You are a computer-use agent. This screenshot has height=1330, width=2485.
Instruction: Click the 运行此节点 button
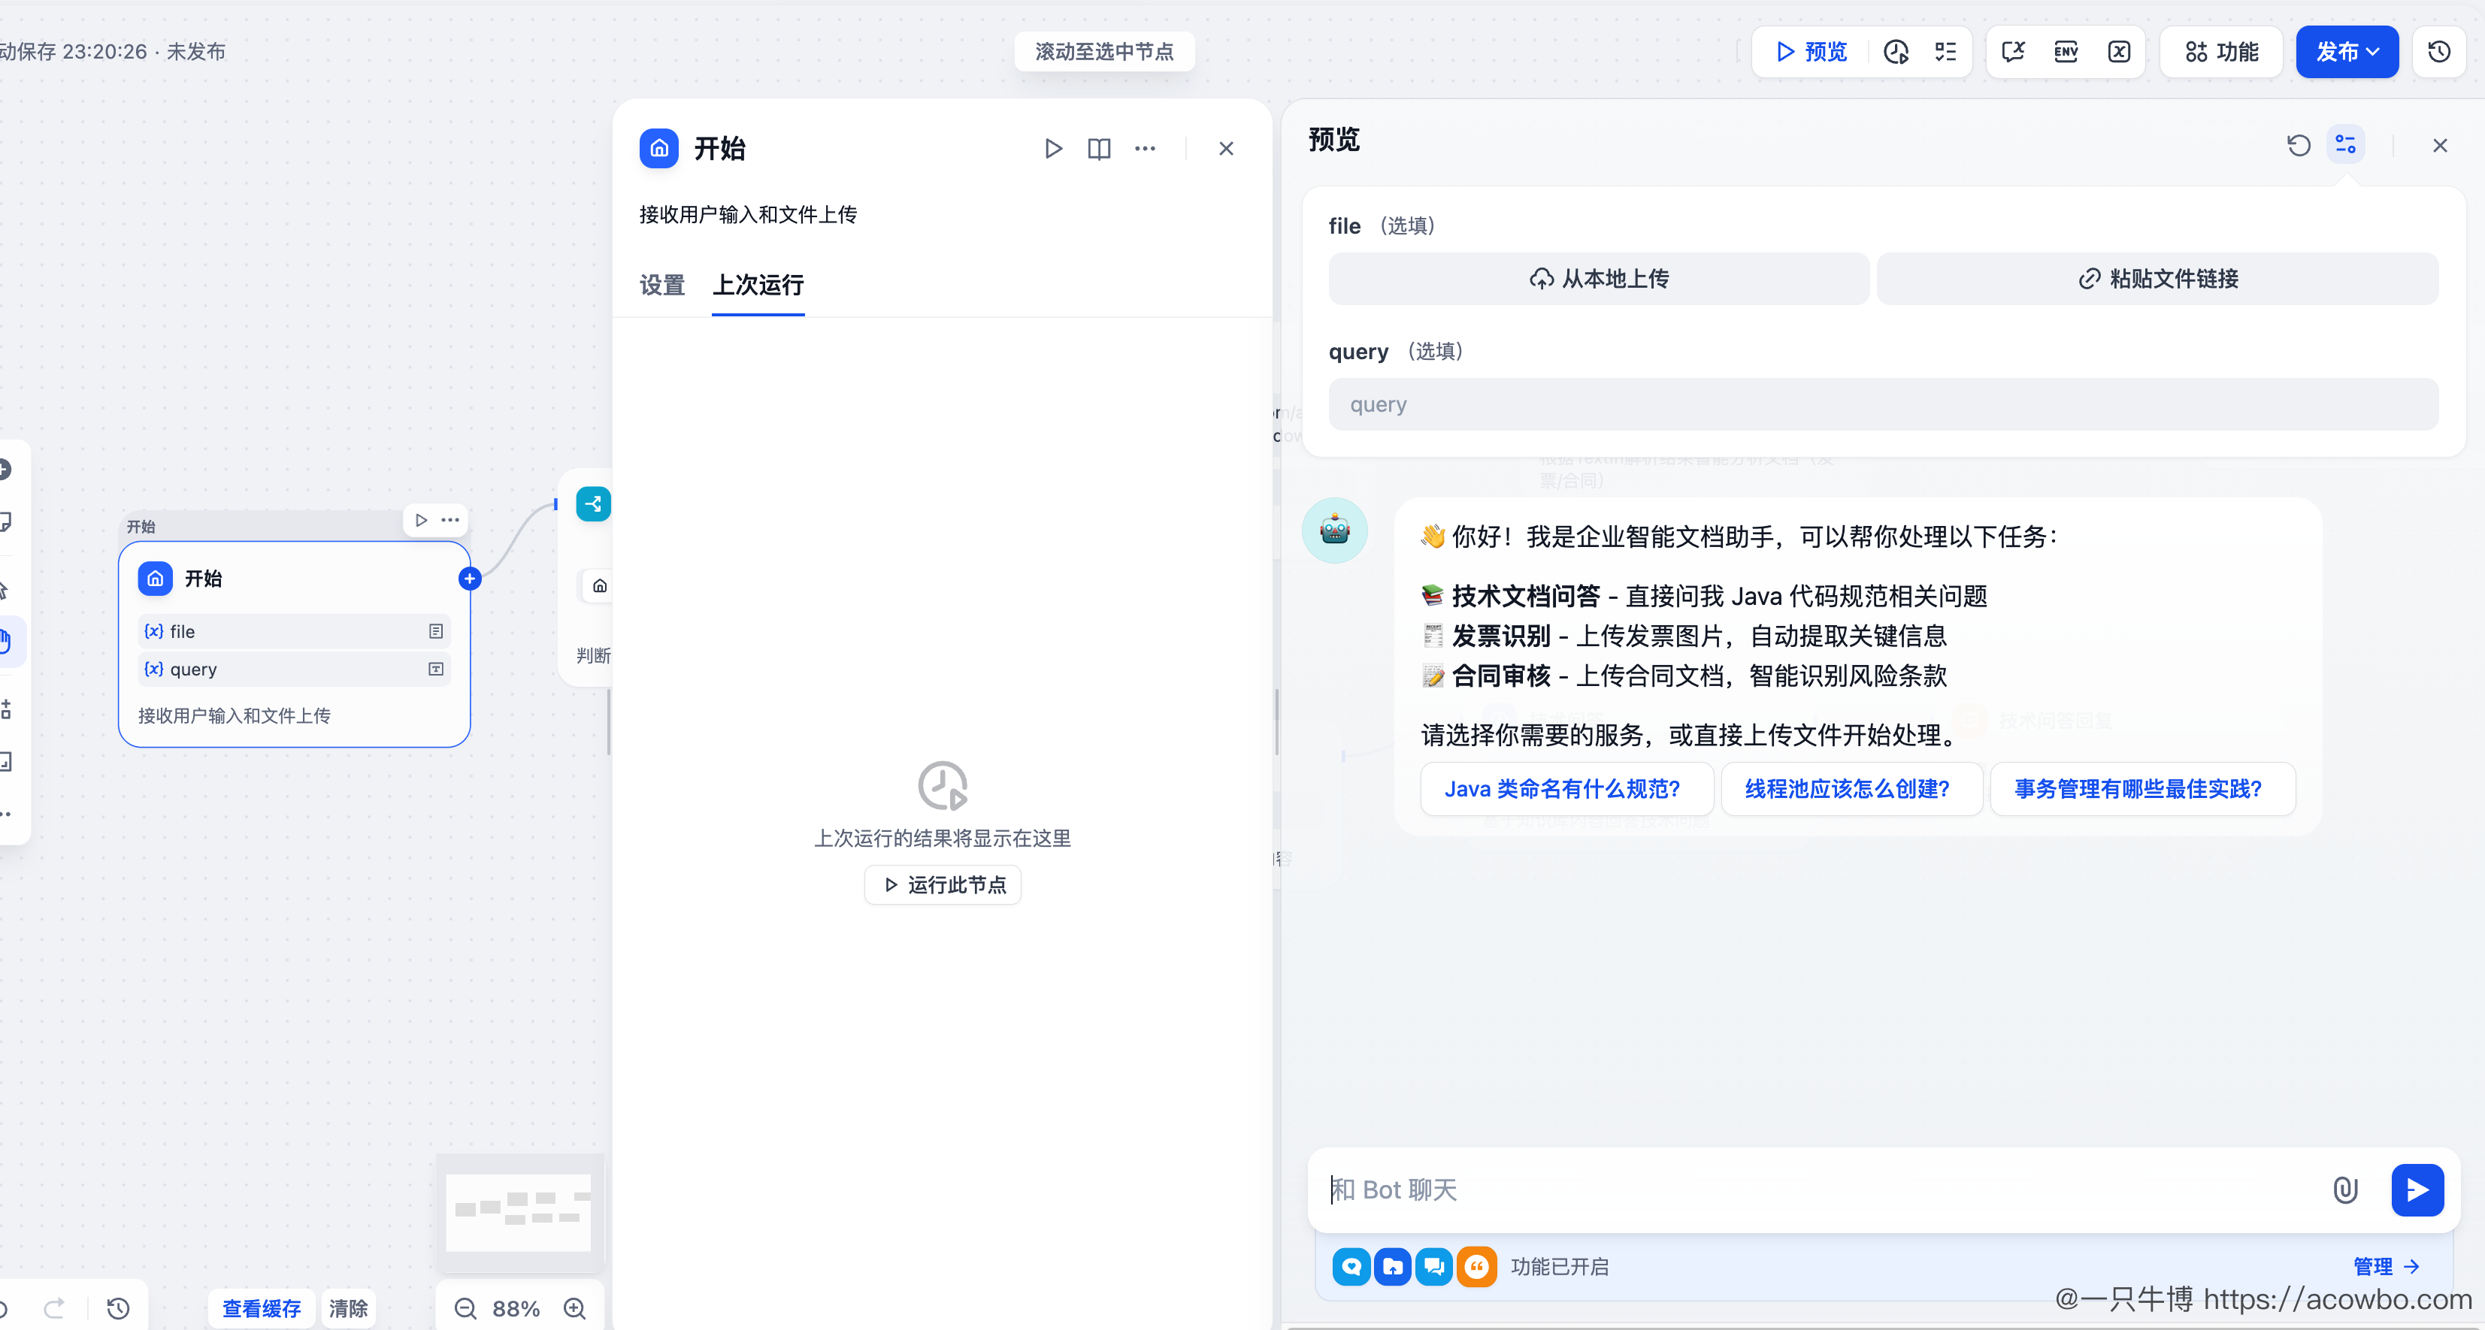(943, 884)
